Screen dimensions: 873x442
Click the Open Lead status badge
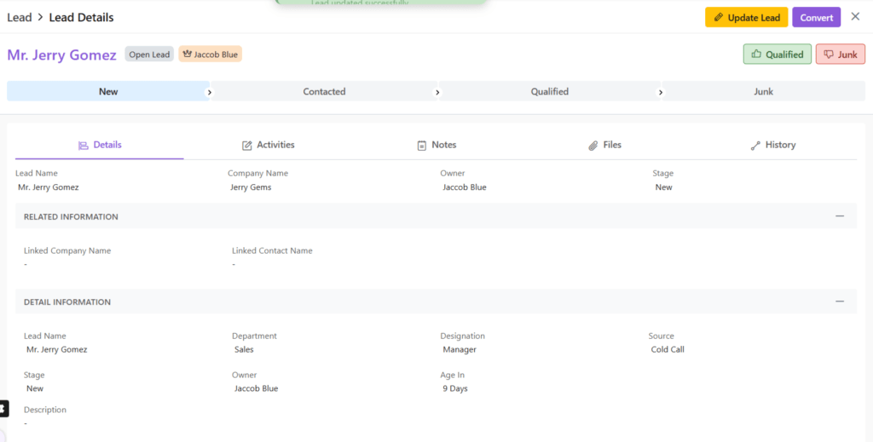tap(150, 55)
